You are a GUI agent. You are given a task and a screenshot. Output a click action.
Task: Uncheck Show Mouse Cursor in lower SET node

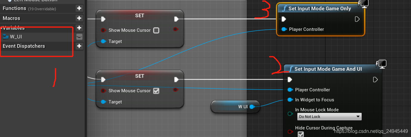[x=156, y=91]
